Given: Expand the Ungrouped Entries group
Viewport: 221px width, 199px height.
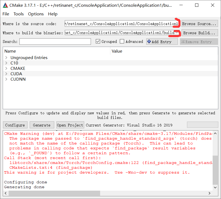Looking at the screenshot, I should tap(6, 57).
